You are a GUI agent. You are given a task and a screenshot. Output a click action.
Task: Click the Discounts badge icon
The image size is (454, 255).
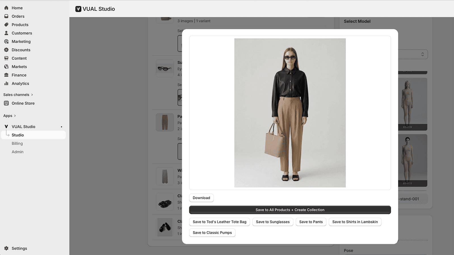tap(6, 50)
